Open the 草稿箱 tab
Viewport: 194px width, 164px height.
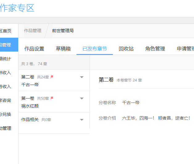click(x=63, y=49)
